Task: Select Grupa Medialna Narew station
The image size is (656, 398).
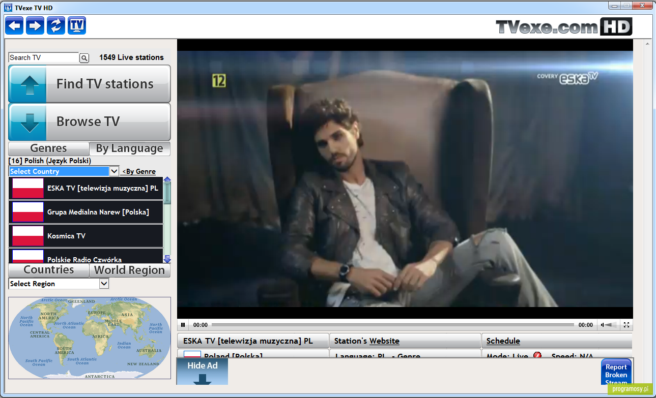Action: (85, 212)
